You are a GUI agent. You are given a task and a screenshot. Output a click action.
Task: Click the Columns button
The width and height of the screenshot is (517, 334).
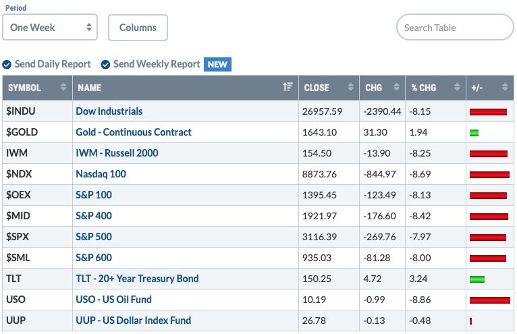tap(138, 28)
